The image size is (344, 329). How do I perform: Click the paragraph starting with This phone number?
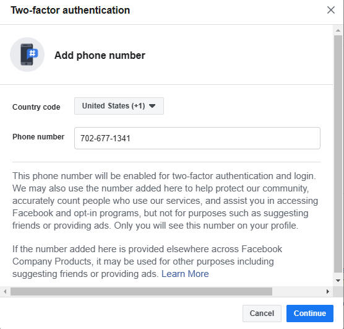click(x=165, y=201)
